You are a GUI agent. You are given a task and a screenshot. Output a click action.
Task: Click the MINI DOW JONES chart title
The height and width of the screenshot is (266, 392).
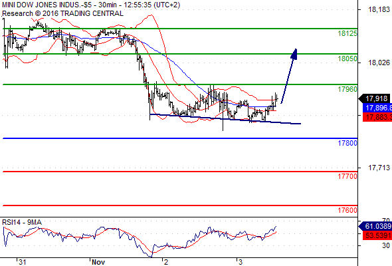coord(91,5)
